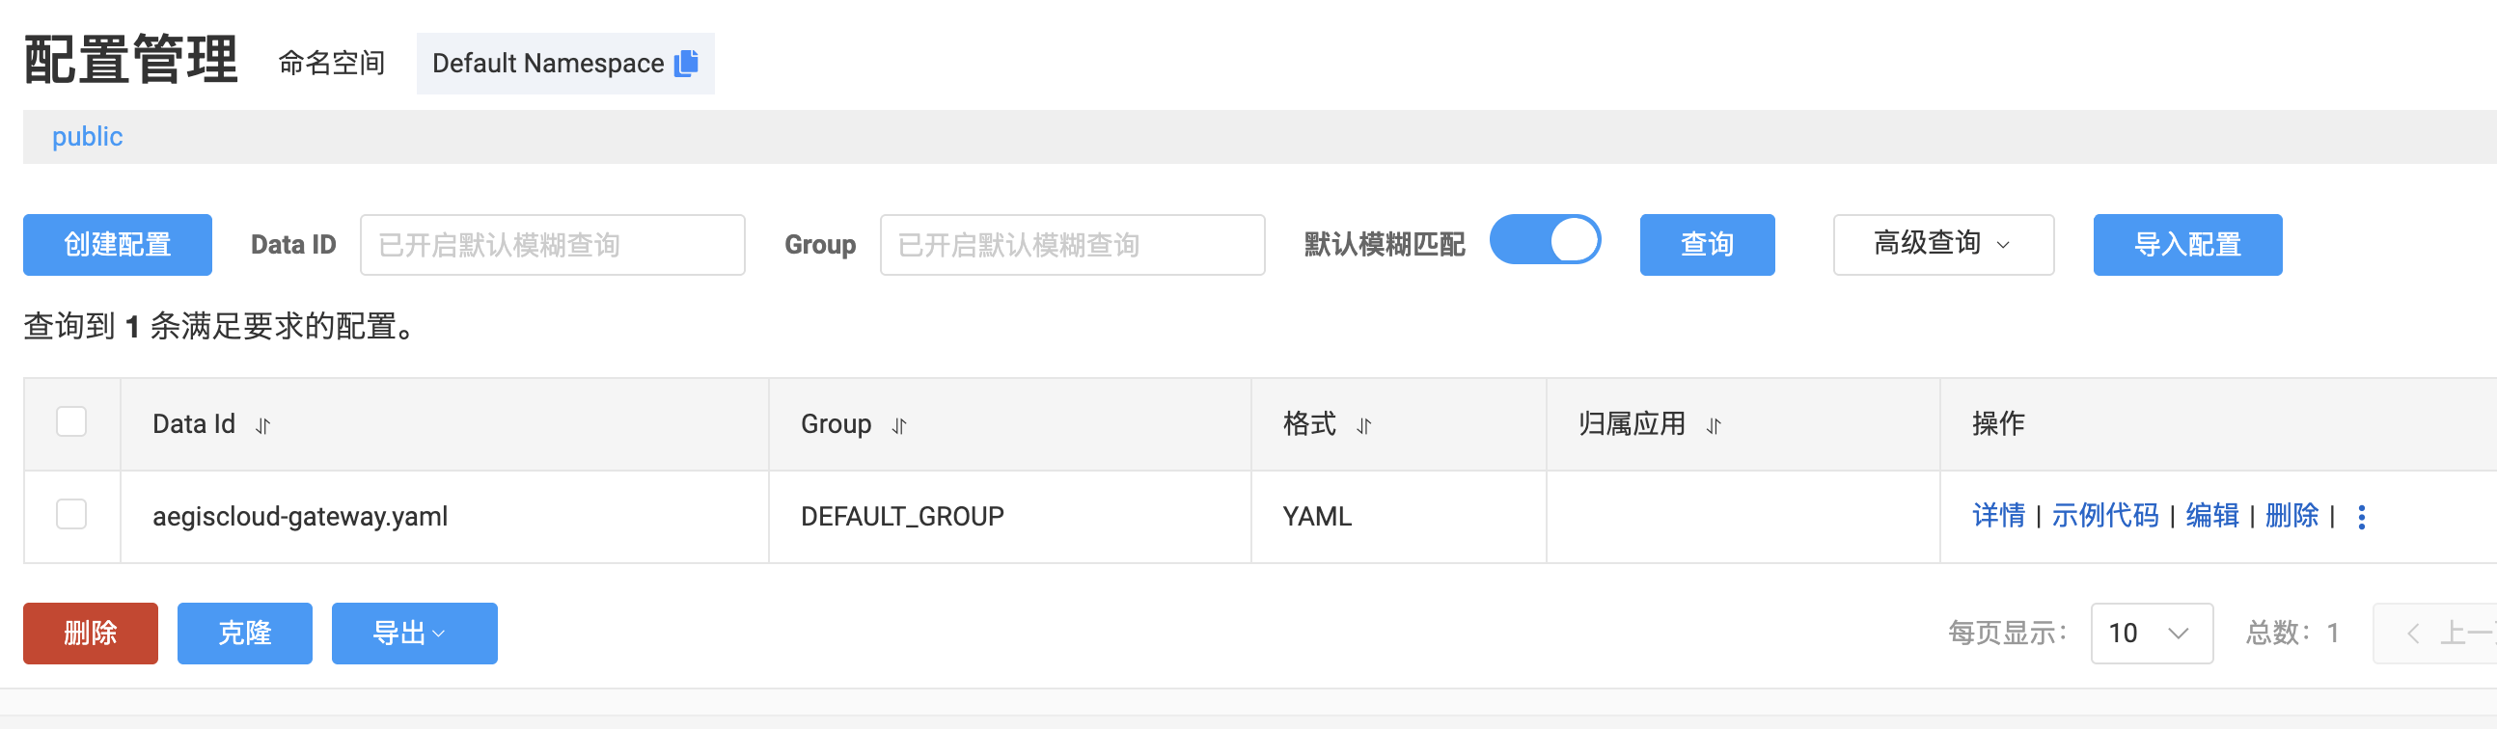Open the 导出 dropdown button
This screenshot has width=2497, height=729.
tap(414, 633)
